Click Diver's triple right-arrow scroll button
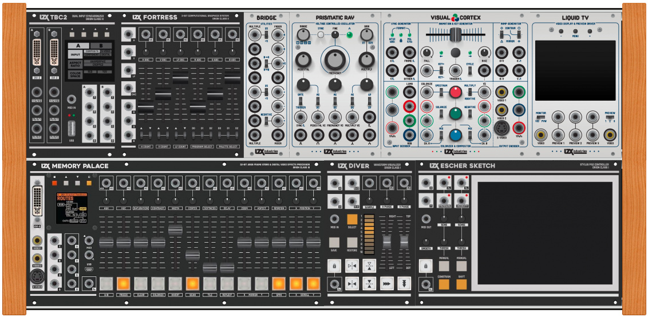 click(x=387, y=283)
